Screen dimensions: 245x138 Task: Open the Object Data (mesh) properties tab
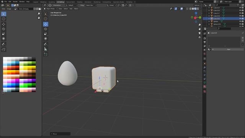coord(204,83)
